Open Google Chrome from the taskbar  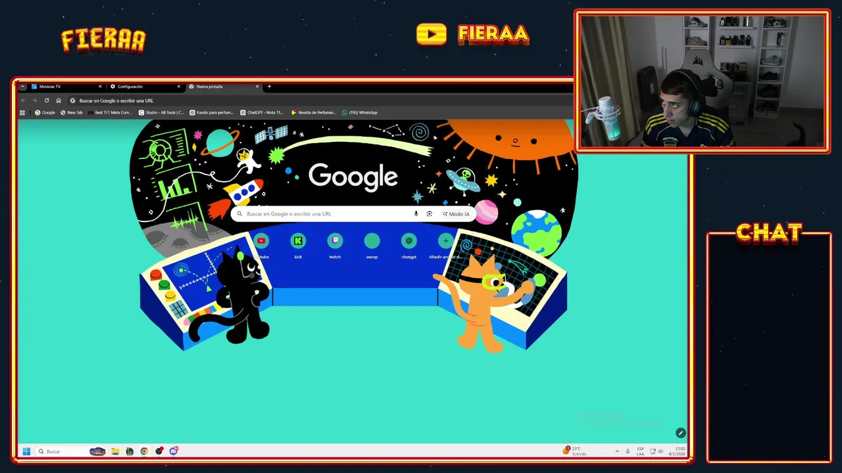point(144,451)
